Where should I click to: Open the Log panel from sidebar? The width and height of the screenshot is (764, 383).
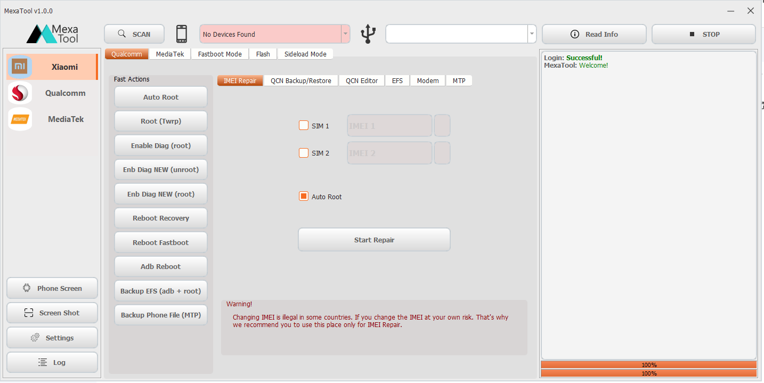pos(52,362)
